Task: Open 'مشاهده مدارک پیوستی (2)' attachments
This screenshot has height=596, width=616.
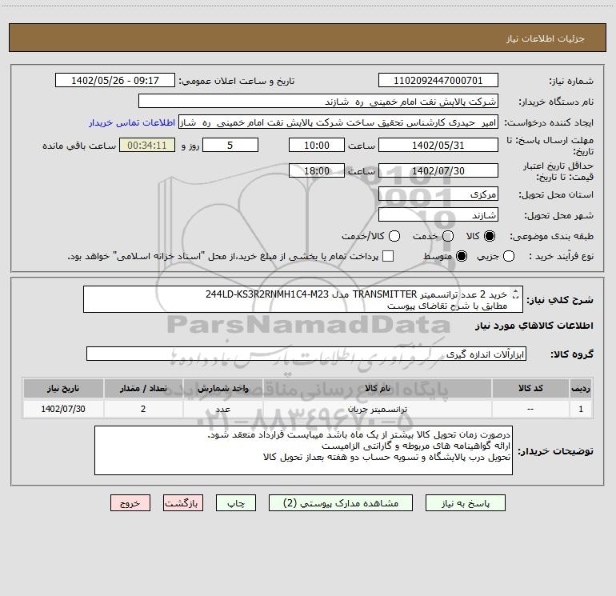Action: click(x=341, y=503)
